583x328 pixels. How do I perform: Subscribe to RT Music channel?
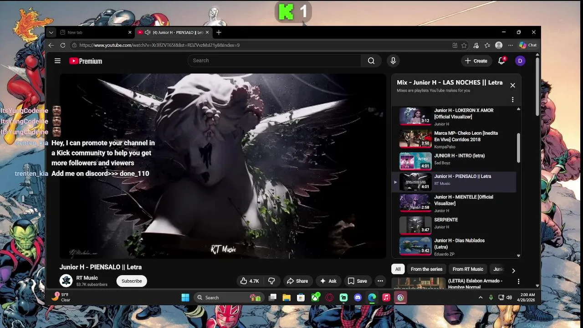click(x=132, y=281)
